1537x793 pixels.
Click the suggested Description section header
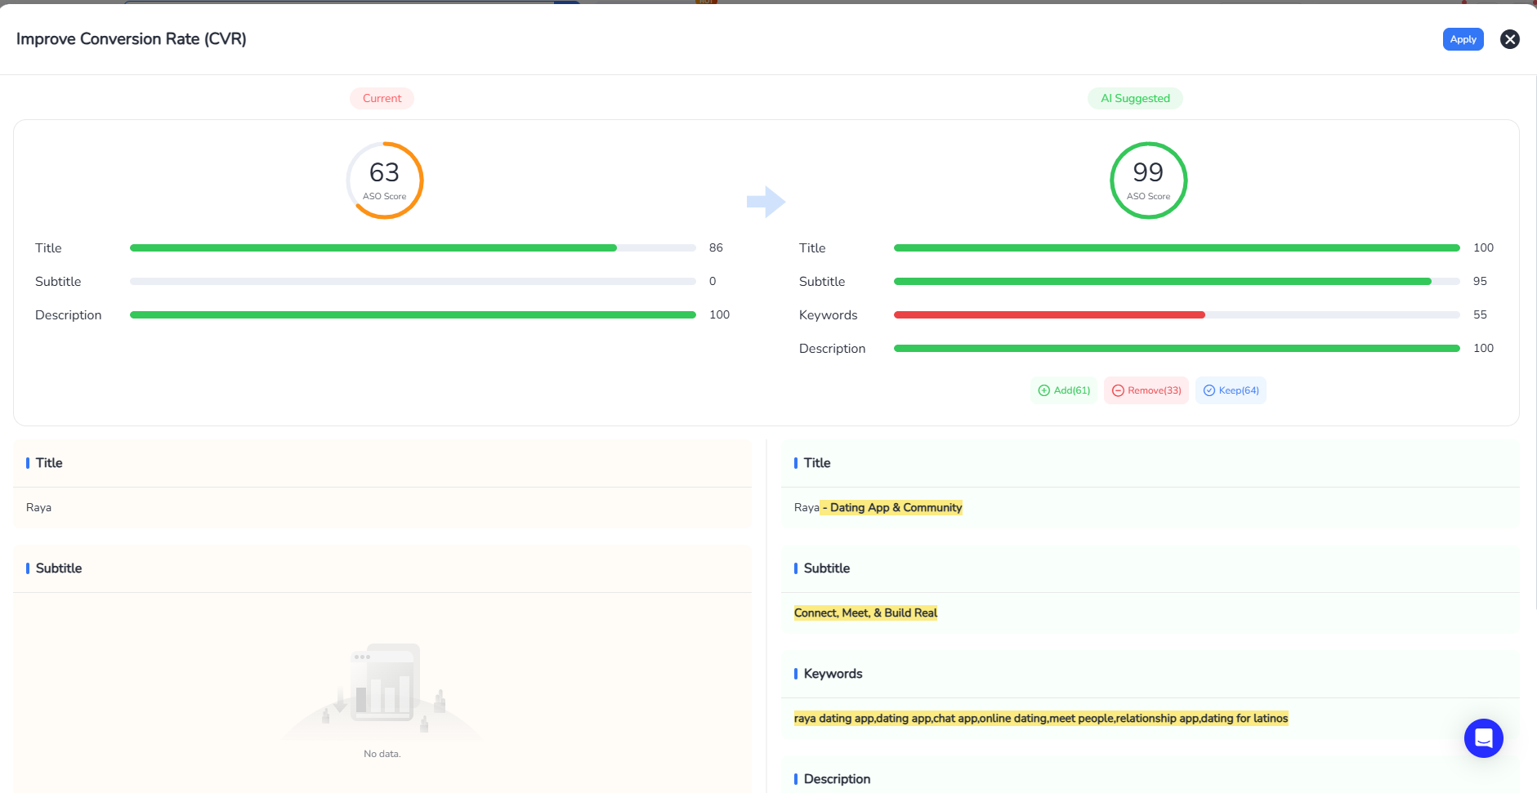click(837, 778)
